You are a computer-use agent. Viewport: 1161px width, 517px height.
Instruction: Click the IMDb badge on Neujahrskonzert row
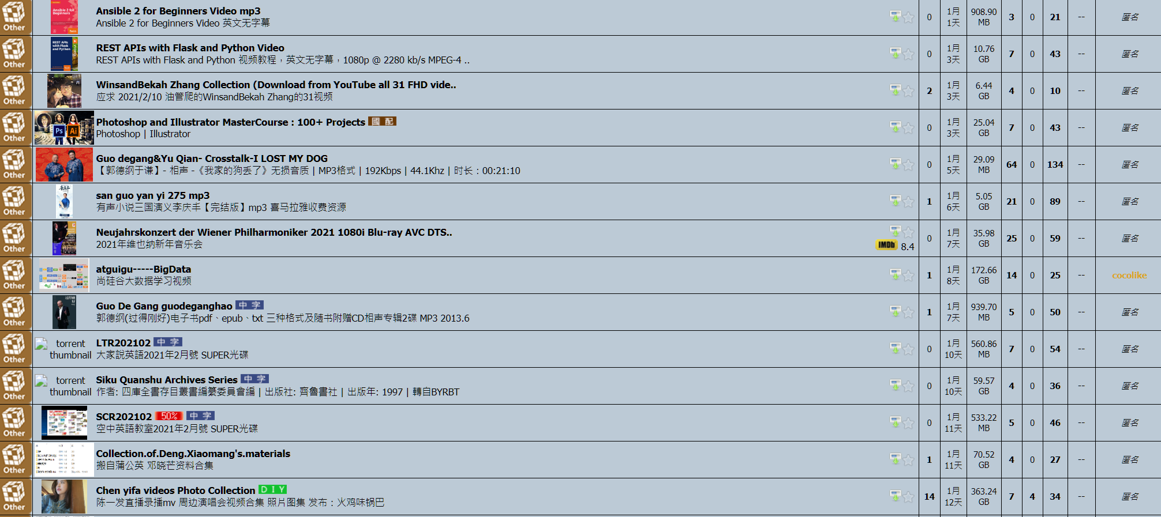pyautogui.click(x=886, y=245)
